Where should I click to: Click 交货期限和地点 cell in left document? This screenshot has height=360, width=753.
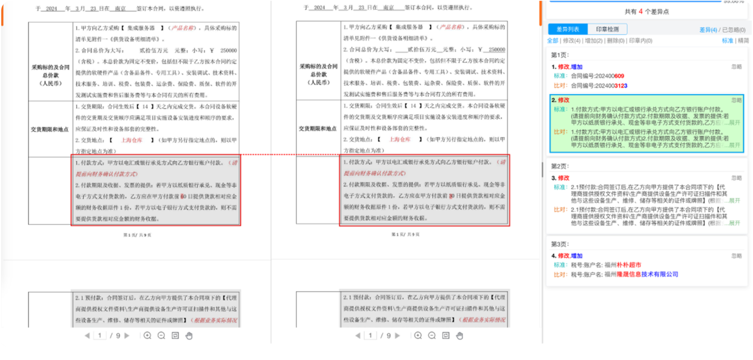pyautogui.click(x=50, y=129)
